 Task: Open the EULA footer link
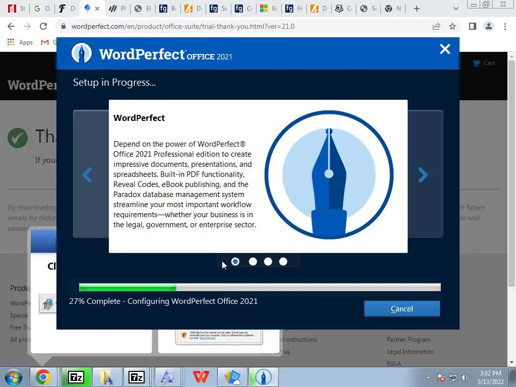click(394, 363)
